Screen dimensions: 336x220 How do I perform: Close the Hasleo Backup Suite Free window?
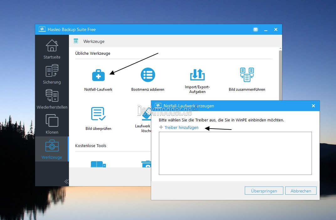[x=276, y=29]
